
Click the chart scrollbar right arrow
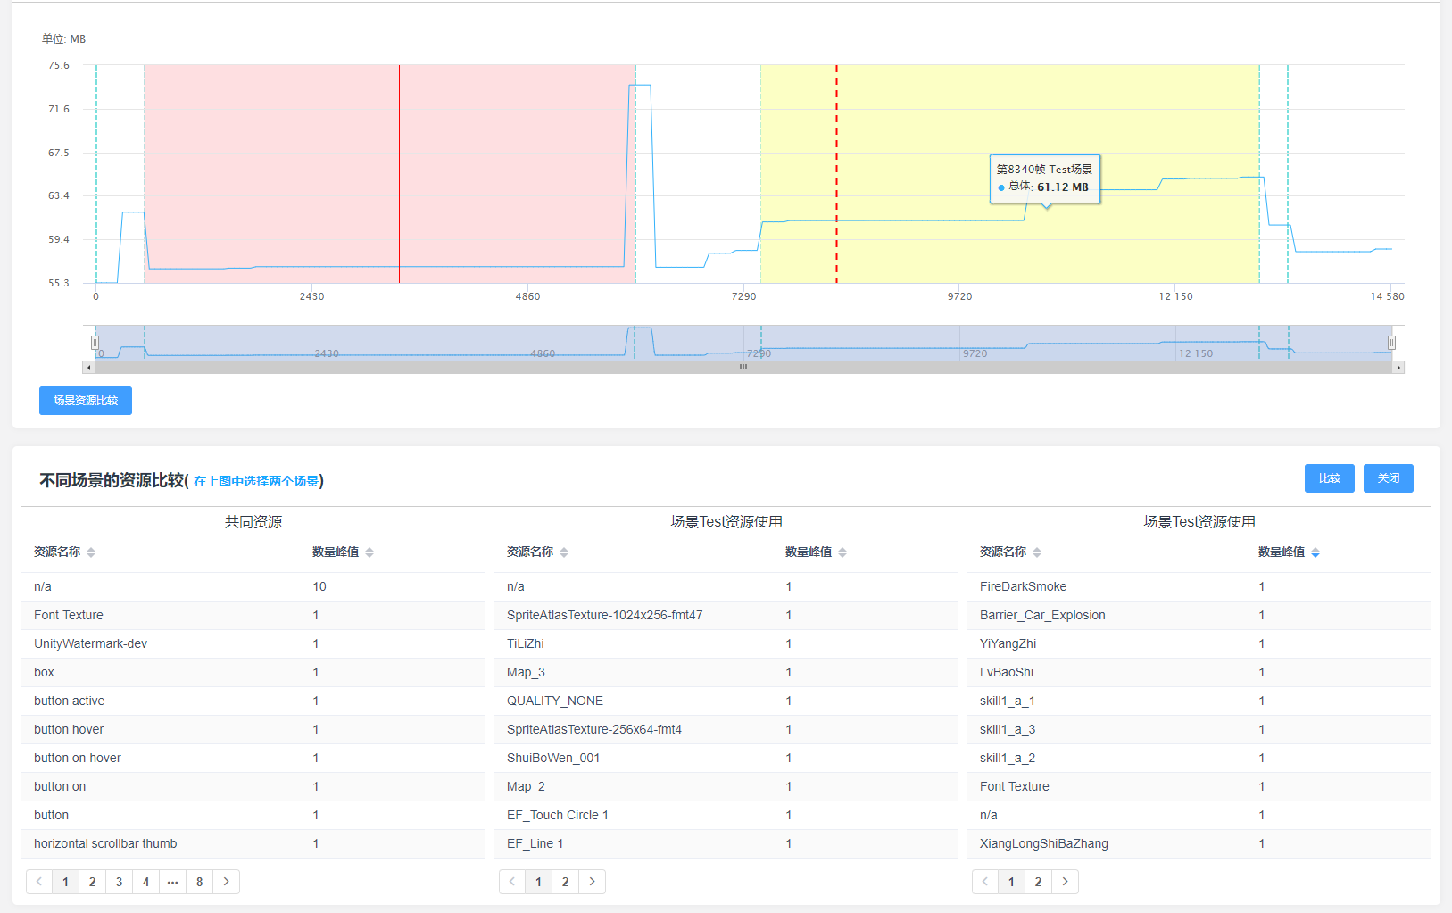pyautogui.click(x=1398, y=368)
